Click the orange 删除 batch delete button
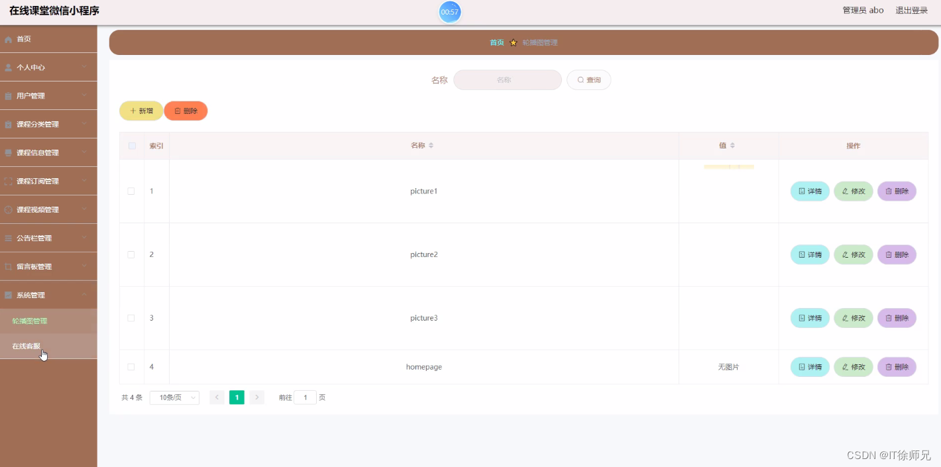941x467 pixels. click(186, 111)
